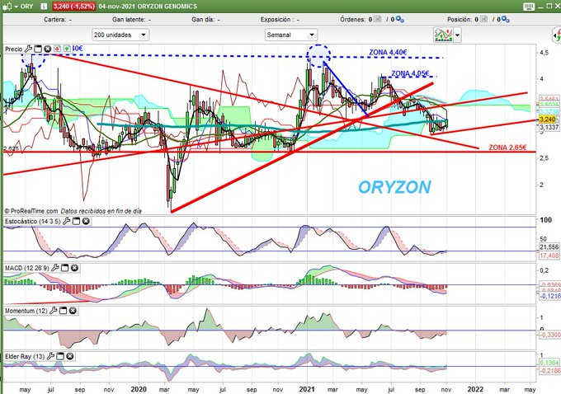Click the yellow 3,240 current price tag
The image size is (561, 394).
point(548,119)
